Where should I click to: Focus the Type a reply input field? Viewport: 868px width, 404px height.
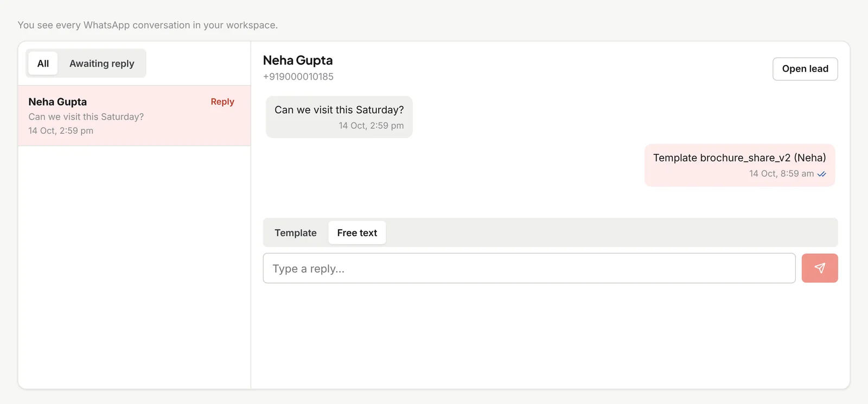pyautogui.click(x=529, y=268)
